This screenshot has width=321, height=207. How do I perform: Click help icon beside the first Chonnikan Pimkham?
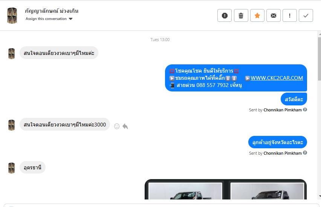point(305,110)
